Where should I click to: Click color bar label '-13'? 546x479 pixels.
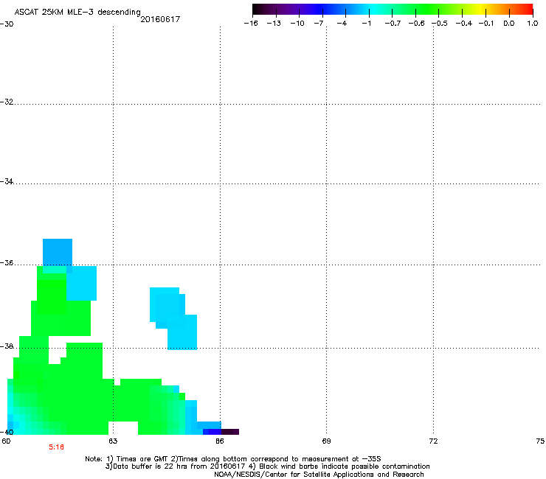coord(274,24)
